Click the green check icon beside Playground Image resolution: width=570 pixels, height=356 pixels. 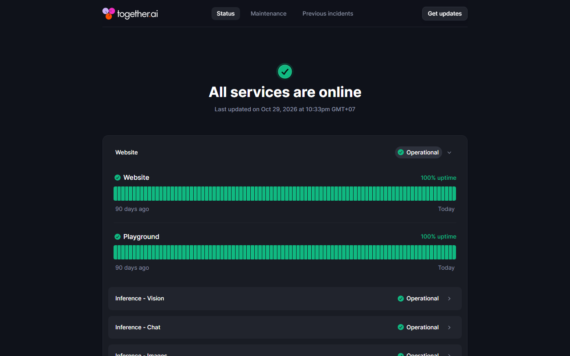pyautogui.click(x=118, y=237)
